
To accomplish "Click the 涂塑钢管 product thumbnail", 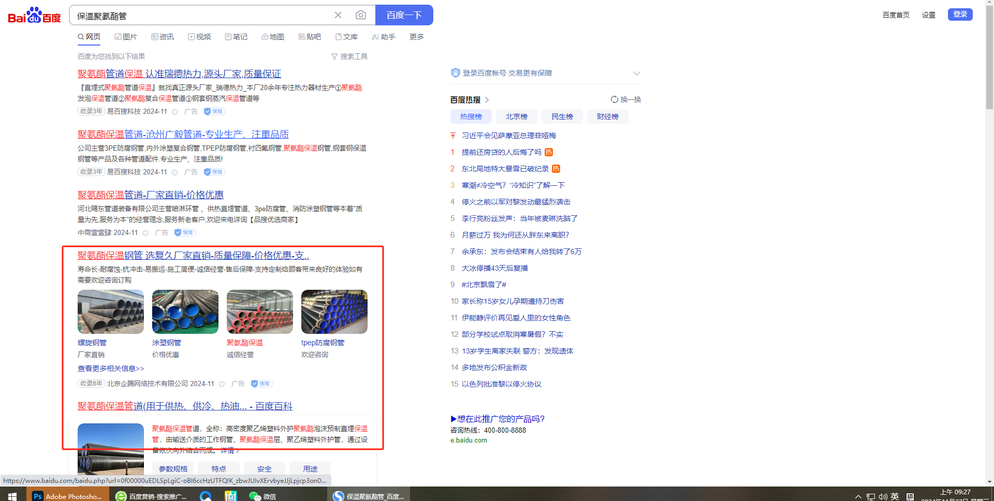I will tap(185, 312).
